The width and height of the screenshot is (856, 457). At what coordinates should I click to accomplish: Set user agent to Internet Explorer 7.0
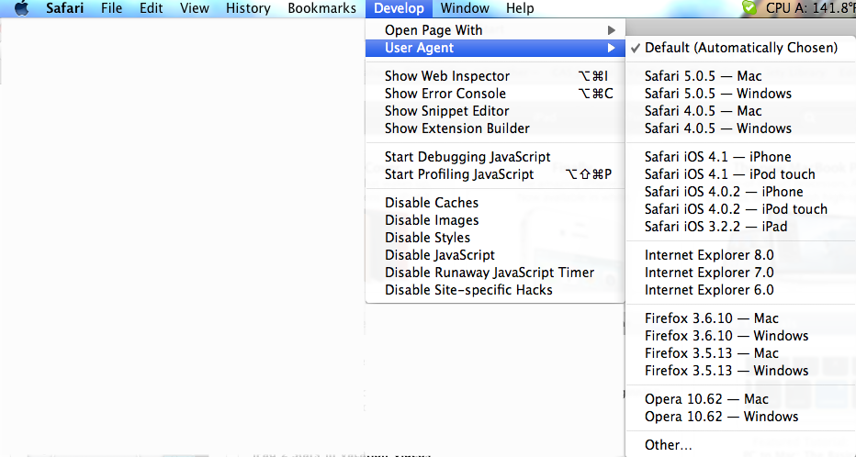point(741,273)
